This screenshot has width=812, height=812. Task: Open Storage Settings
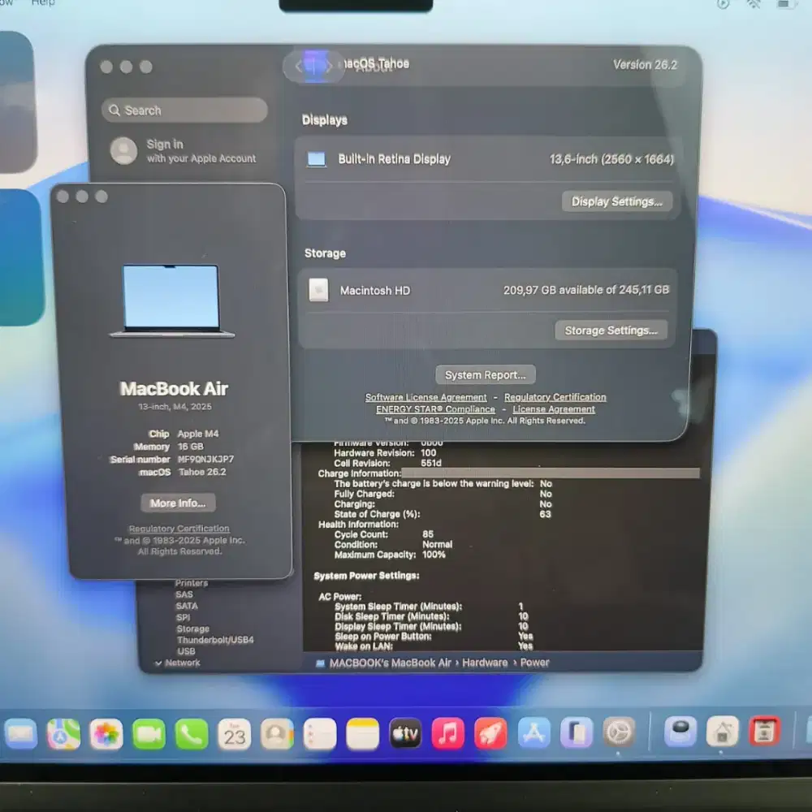[x=611, y=330]
